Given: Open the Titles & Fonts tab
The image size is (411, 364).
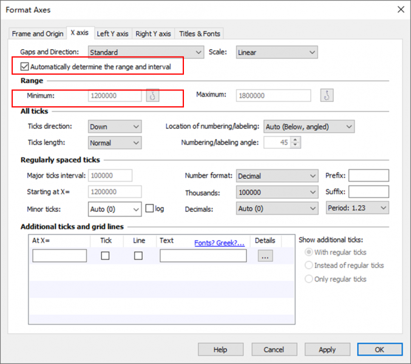Looking at the screenshot, I should 200,34.
